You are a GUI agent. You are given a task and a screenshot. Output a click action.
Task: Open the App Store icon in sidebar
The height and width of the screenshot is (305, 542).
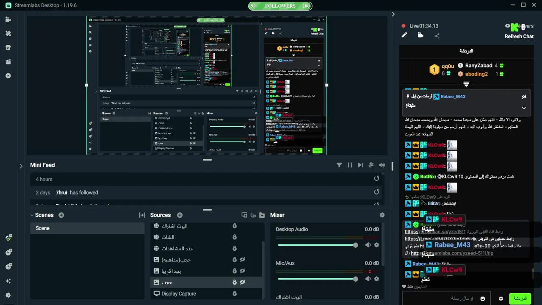tap(8, 47)
